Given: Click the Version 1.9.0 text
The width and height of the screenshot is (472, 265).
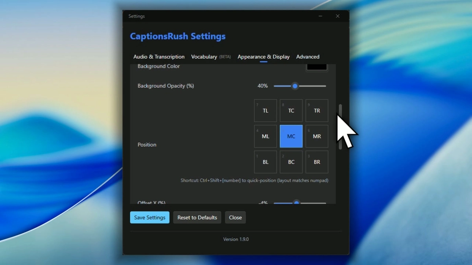Looking at the screenshot, I should click(236, 239).
